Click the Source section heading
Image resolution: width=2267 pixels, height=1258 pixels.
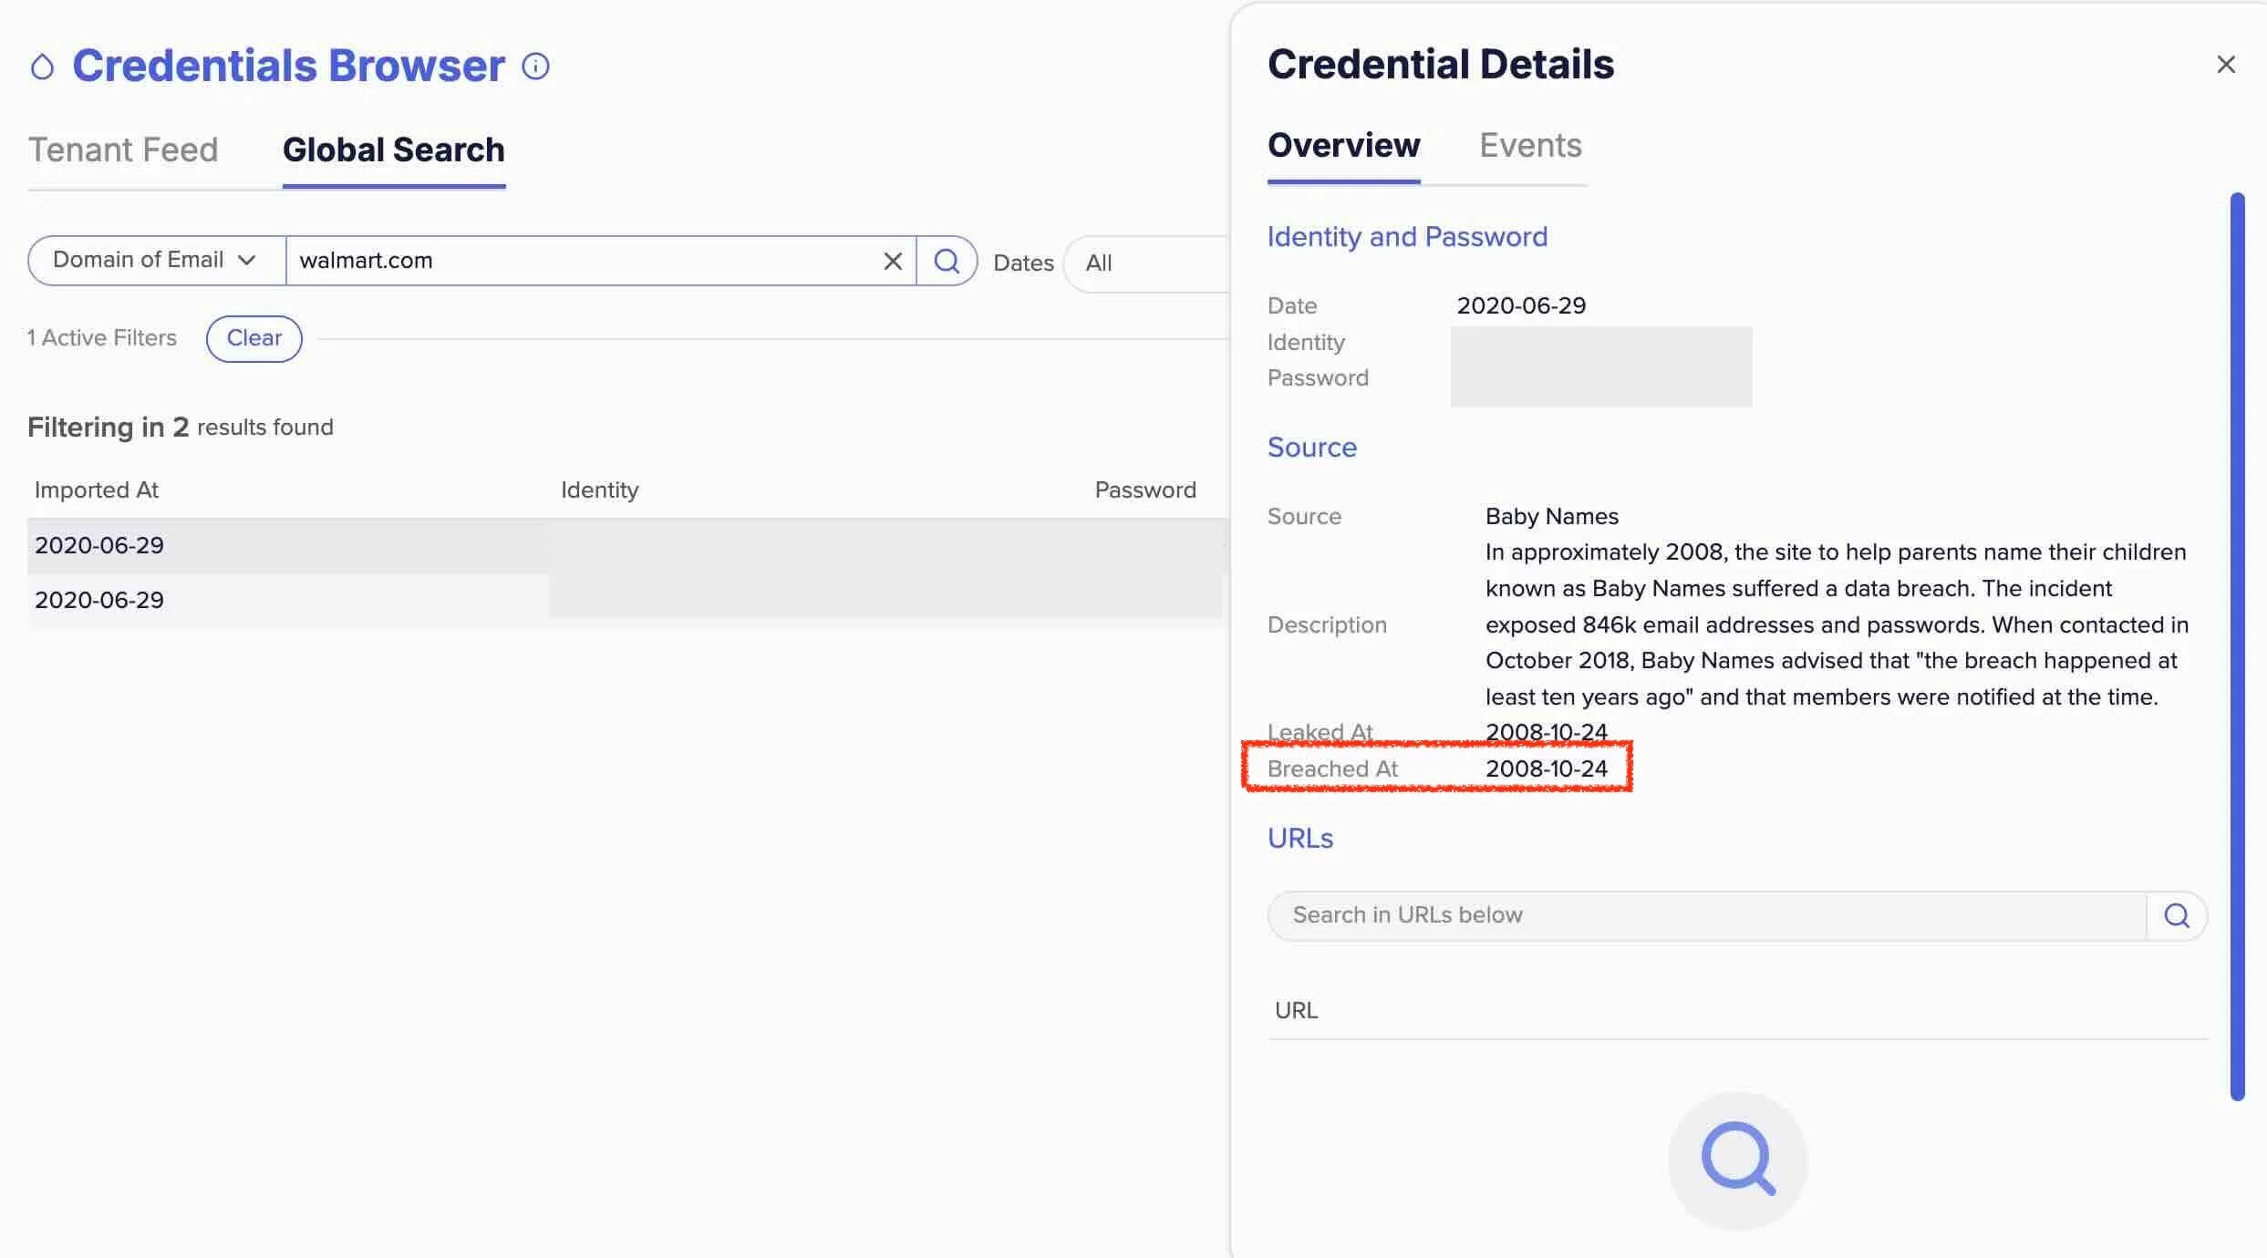point(1312,448)
